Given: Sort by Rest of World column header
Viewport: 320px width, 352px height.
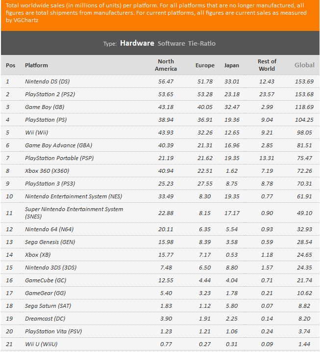Looking at the screenshot, I should coord(267,65).
